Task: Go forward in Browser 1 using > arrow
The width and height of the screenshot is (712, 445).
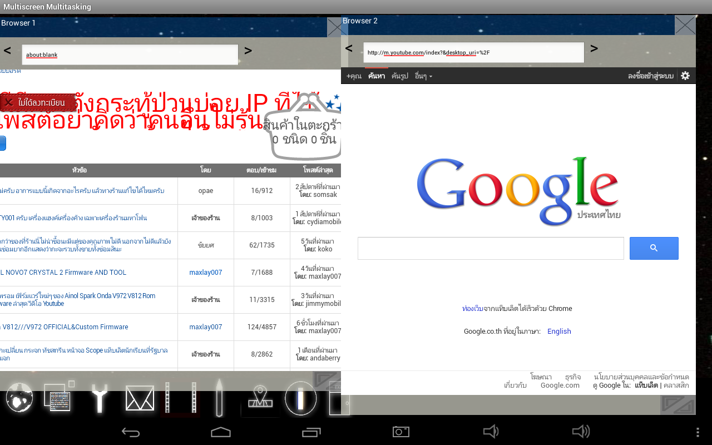Action: [x=248, y=51]
